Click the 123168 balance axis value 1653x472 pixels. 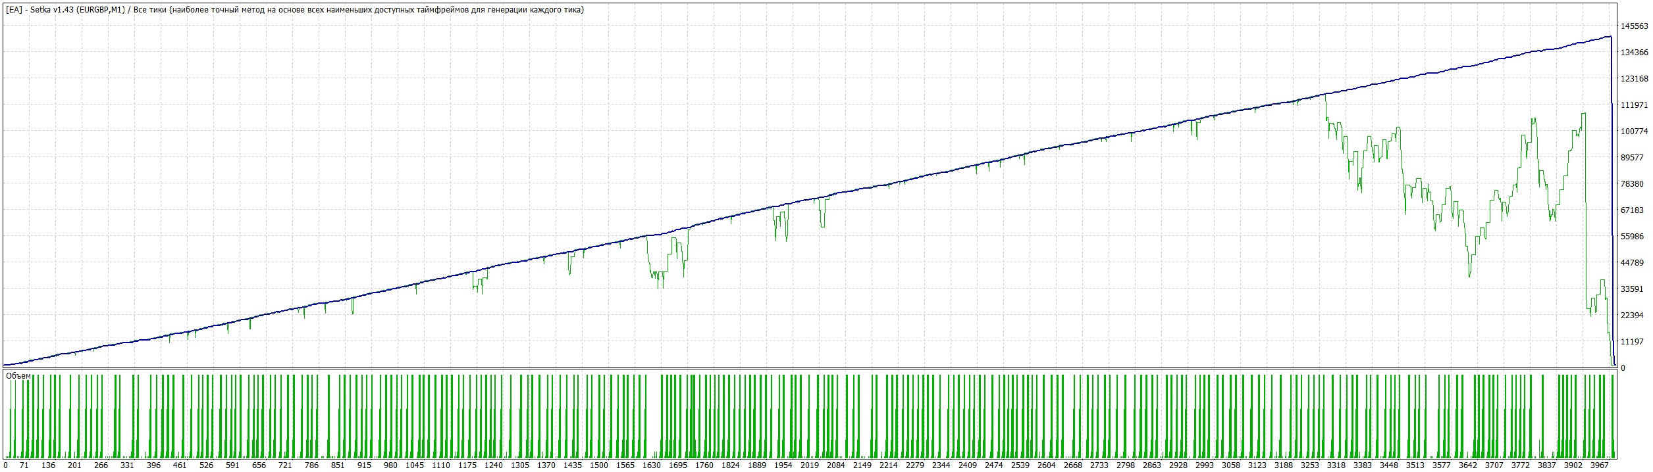coord(1634,79)
